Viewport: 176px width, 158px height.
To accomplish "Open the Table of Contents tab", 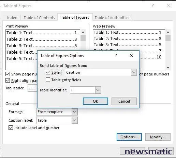I will (39, 18).
